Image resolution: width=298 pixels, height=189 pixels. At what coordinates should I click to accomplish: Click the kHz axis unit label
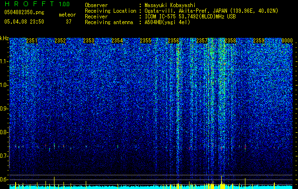pyautogui.click(x=4, y=38)
